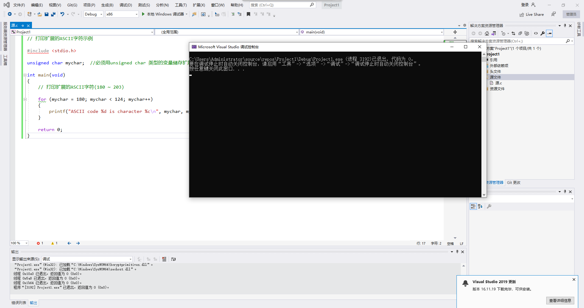Click the Live Share button
Viewport: 584px width, 308px height.
click(532, 14)
